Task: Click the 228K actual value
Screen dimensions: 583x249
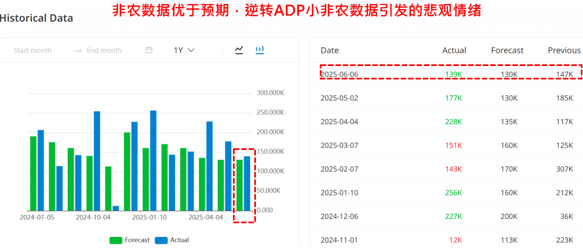Action: click(x=453, y=121)
